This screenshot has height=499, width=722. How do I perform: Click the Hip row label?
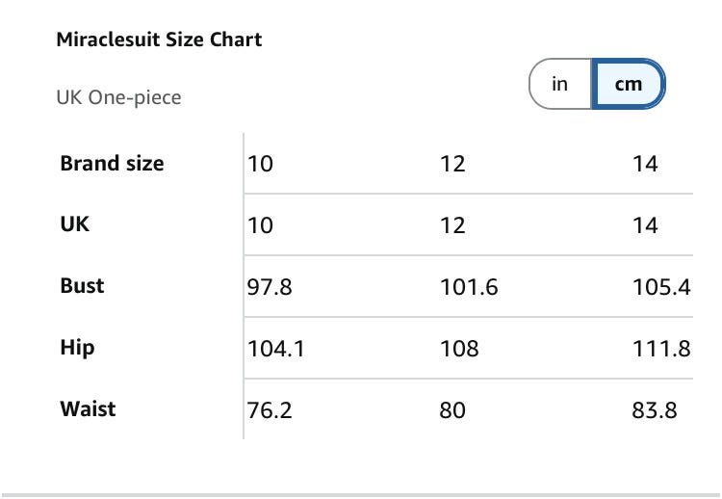click(77, 347)
